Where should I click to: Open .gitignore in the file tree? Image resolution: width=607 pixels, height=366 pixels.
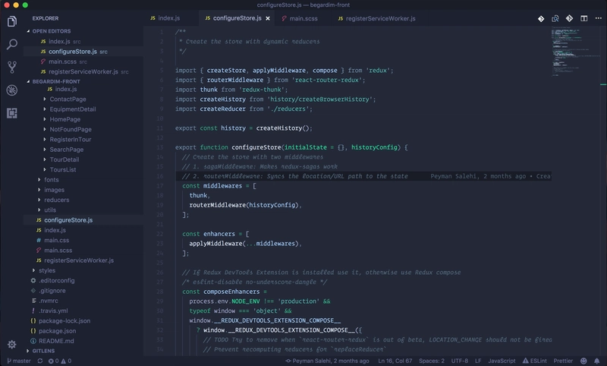(x=52, y=291)
